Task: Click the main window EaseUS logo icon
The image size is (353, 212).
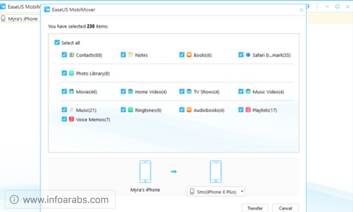Action: click(3, 6)
